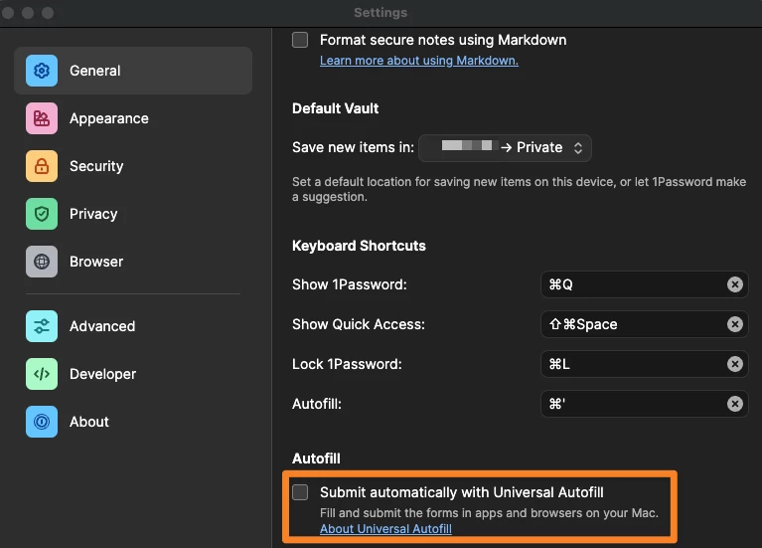Click the General gear icon

coord(42,71)
